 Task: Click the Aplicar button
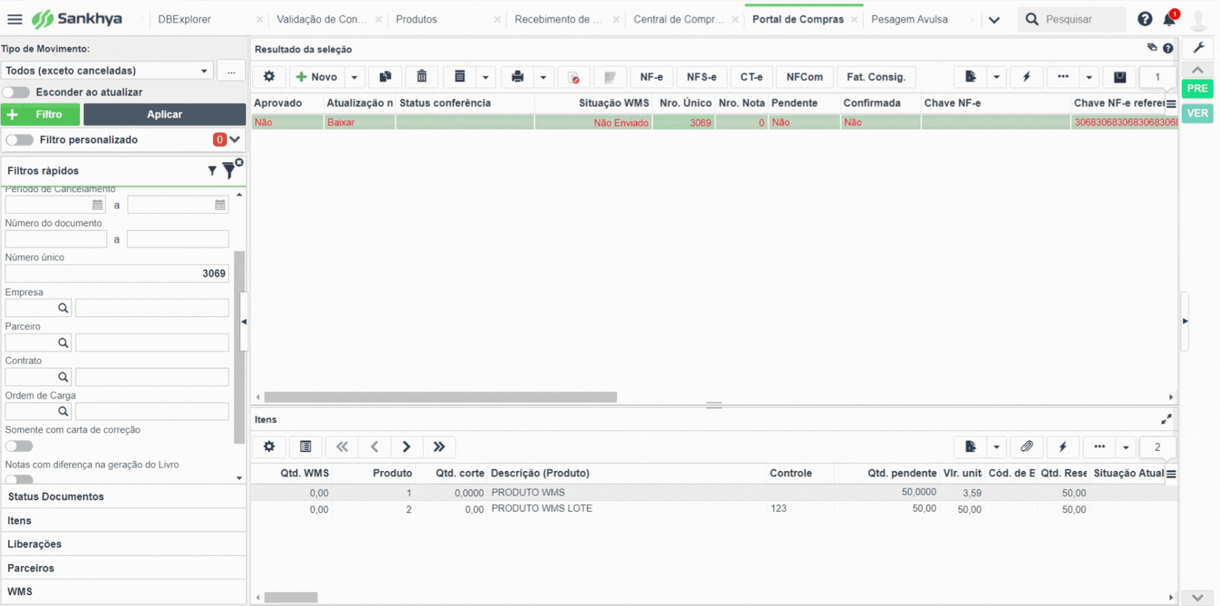coord(164,115)
